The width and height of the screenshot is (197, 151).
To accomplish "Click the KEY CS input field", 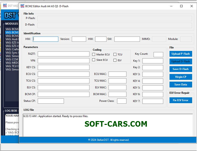I will 64,67.
